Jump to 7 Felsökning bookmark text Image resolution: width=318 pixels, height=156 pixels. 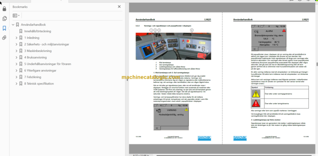[x=33, y=77]
